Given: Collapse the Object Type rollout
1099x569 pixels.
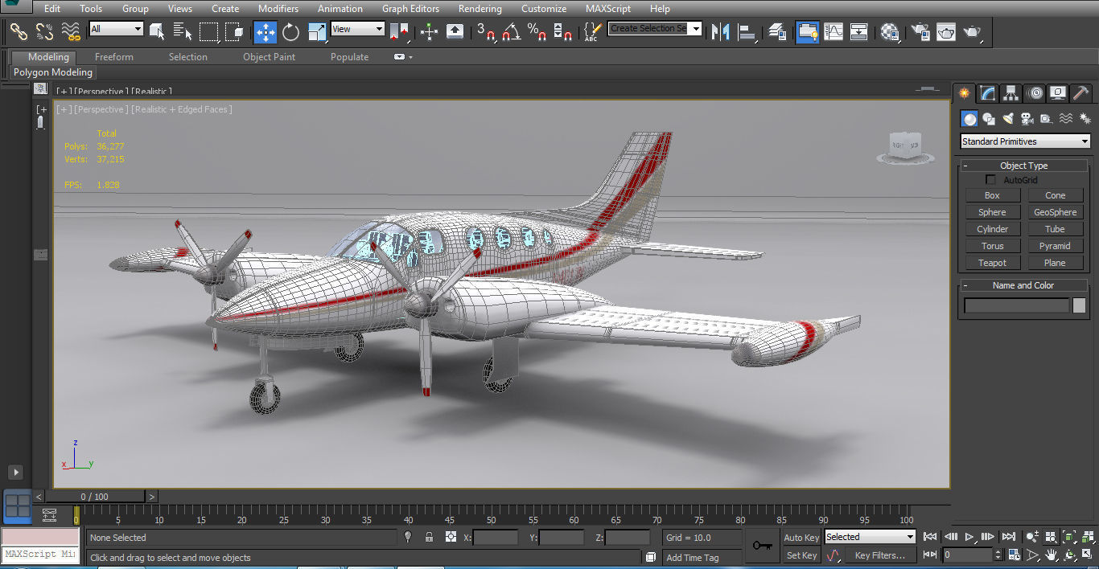Looking at the screenshot, I should tap(1023, 166).
